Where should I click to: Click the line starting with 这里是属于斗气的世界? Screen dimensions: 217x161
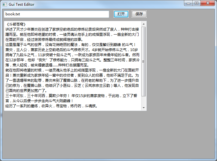pyautogui.click(x=71, y=45)
